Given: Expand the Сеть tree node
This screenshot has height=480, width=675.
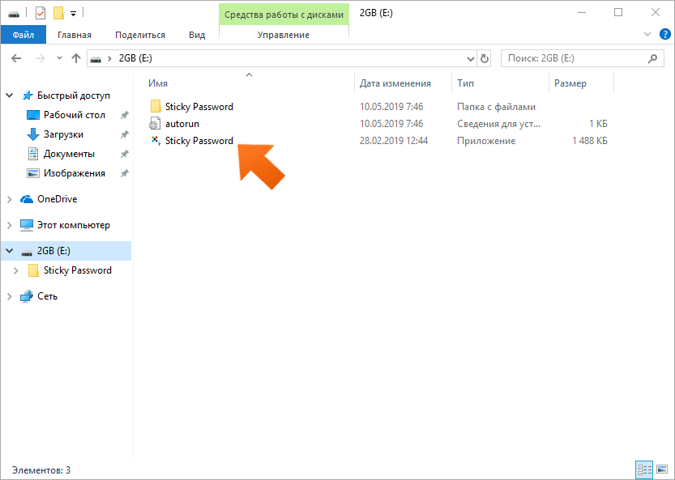Looking at the screenshot, I should coord(10,296).
